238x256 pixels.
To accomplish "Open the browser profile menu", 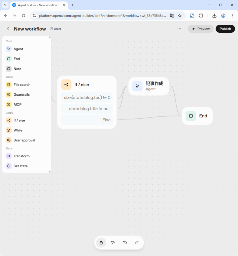I will point(223,15).
